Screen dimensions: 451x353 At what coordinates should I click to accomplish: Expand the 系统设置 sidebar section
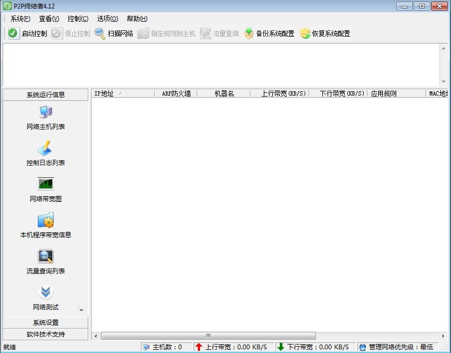tap(46, 323)
